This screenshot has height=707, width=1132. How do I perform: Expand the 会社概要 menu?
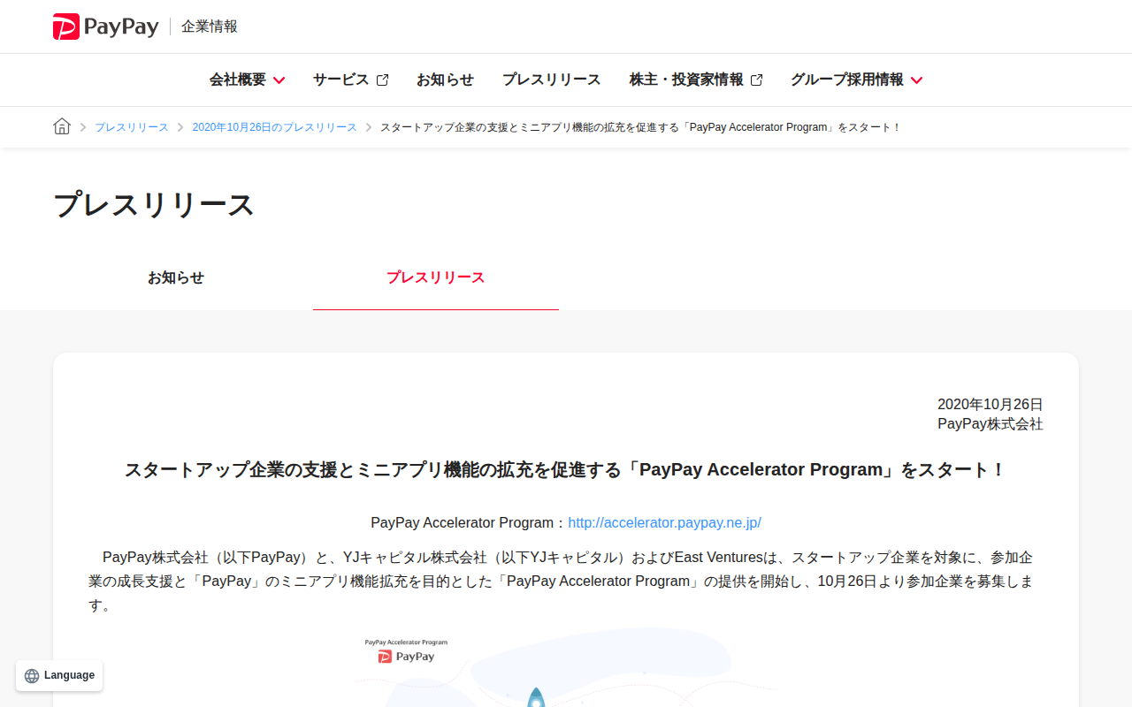pos(247,80)
